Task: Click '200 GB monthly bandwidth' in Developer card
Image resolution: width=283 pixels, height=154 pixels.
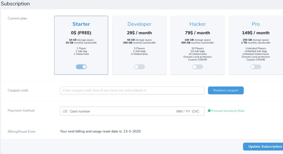Action: 139,43
